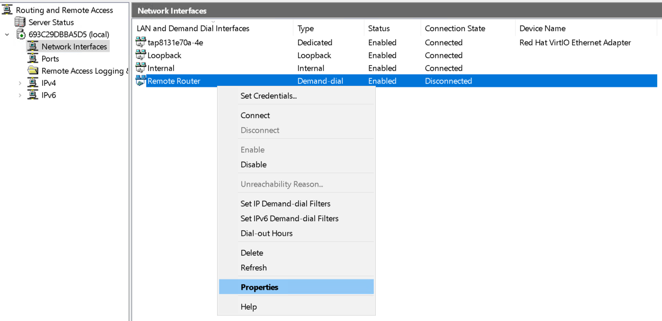
Task: Expand the IPv6 tree node
Action: pos(20,95)
